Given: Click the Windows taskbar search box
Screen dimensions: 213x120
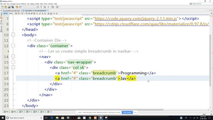Looking at the screenshot, I should click(x=24, y=118).
